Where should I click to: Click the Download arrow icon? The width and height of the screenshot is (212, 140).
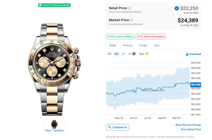187,54
